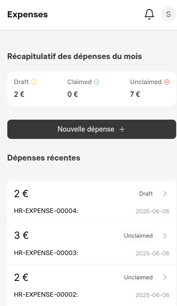Click the red Unclaimed cross icon
Viewport: 177px width, 306px height.
167,82
